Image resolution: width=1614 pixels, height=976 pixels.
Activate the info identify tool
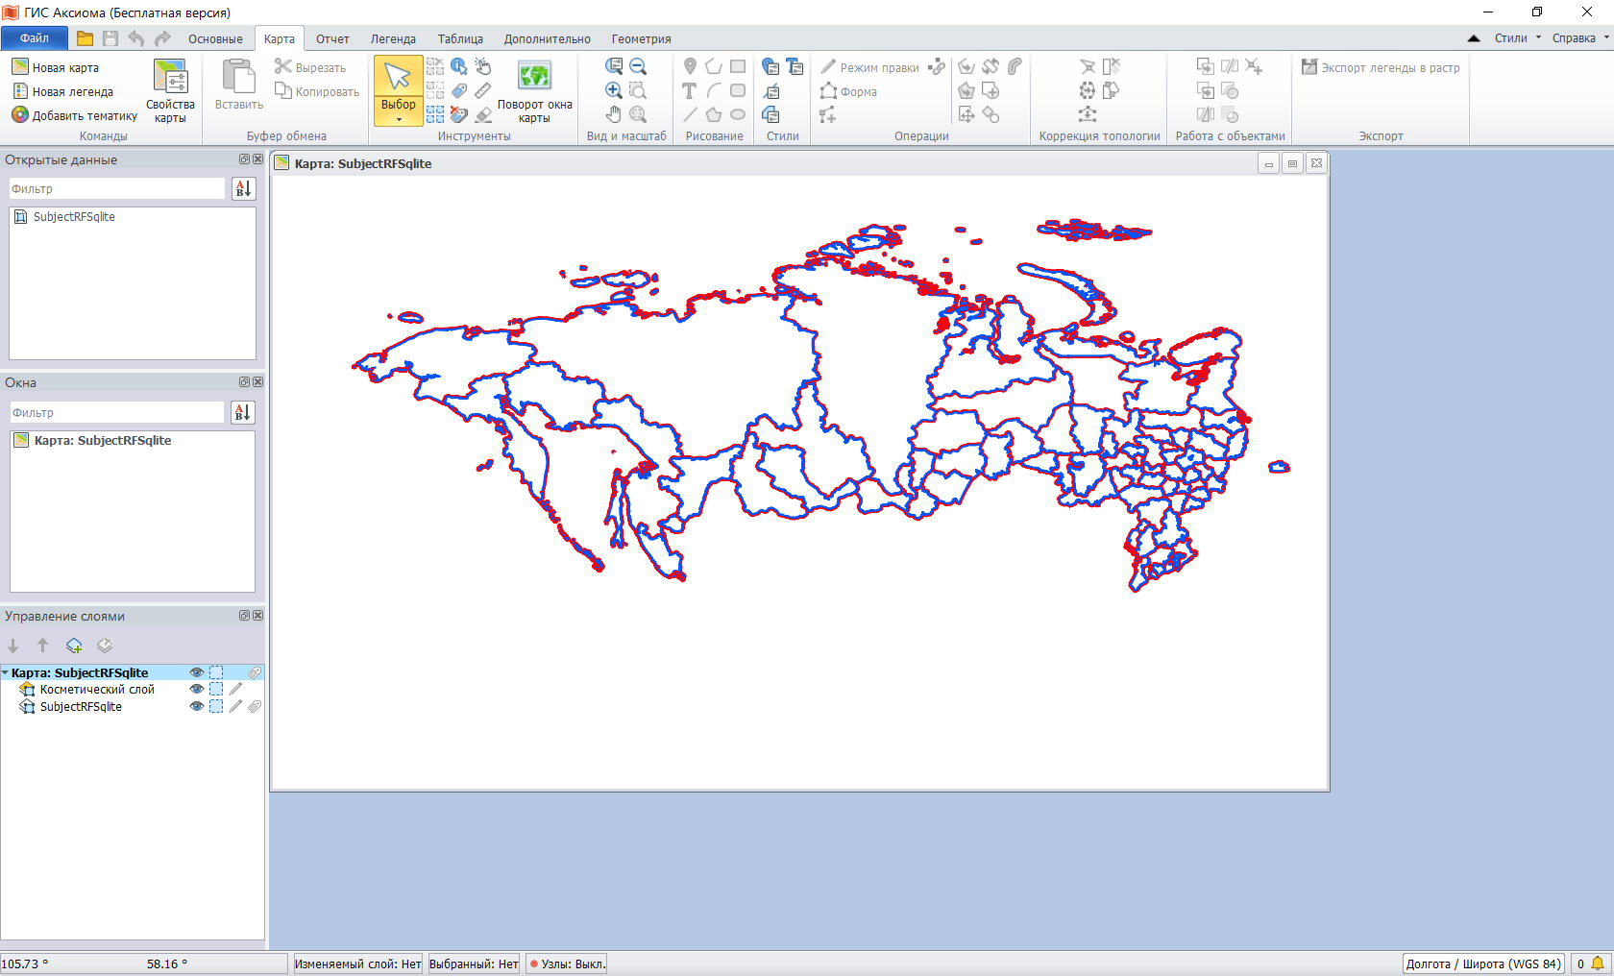(459, 66)
